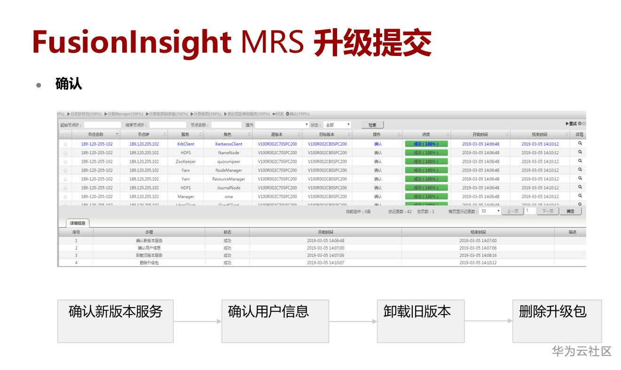Click the 重试 retry button
The height and width of the screenshot is (370, 621).
click(571, 124)
